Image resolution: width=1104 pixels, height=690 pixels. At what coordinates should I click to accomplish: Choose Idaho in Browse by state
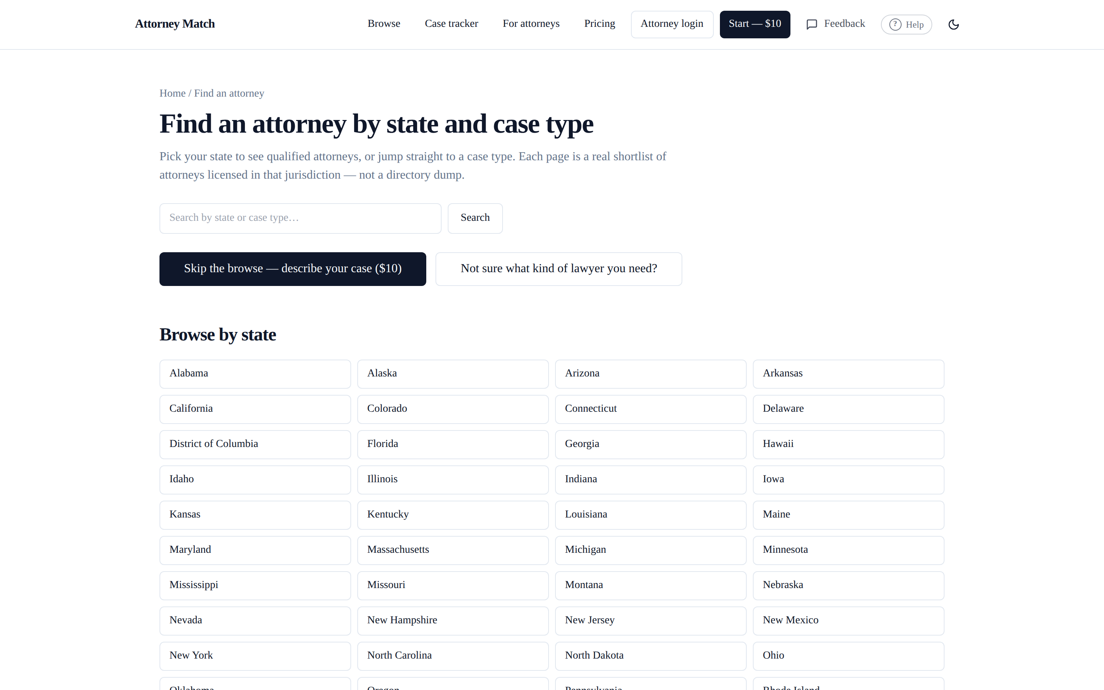coord(255,480)
